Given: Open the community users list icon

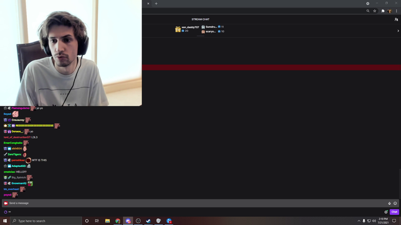Looking at the screenshot, I should (x=396, y=19).
